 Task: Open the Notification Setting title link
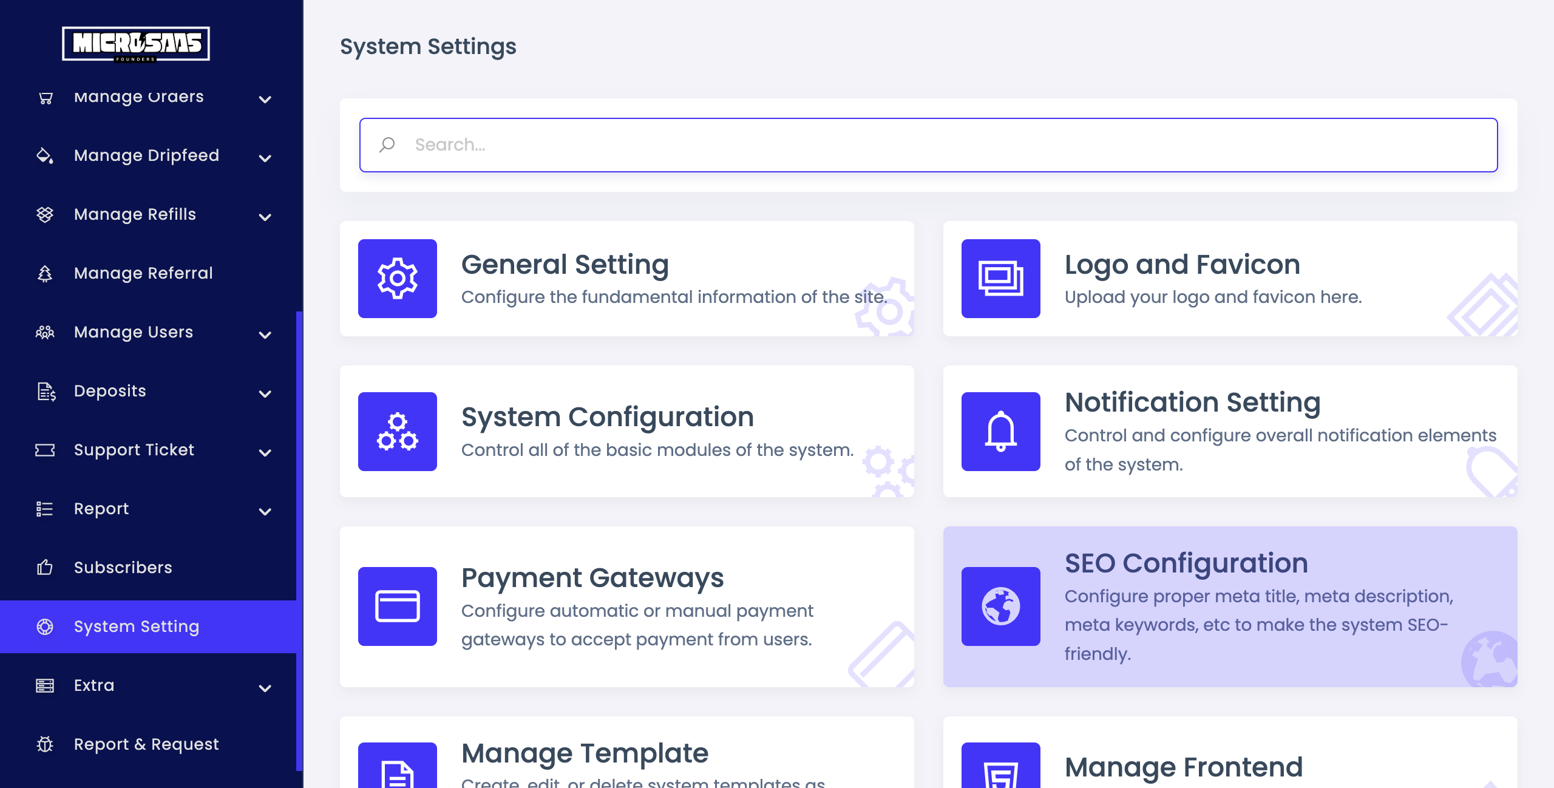[x=1192, y=402]
